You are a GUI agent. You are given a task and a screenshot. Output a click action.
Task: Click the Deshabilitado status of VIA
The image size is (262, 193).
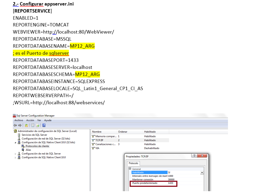coord(152,148)
